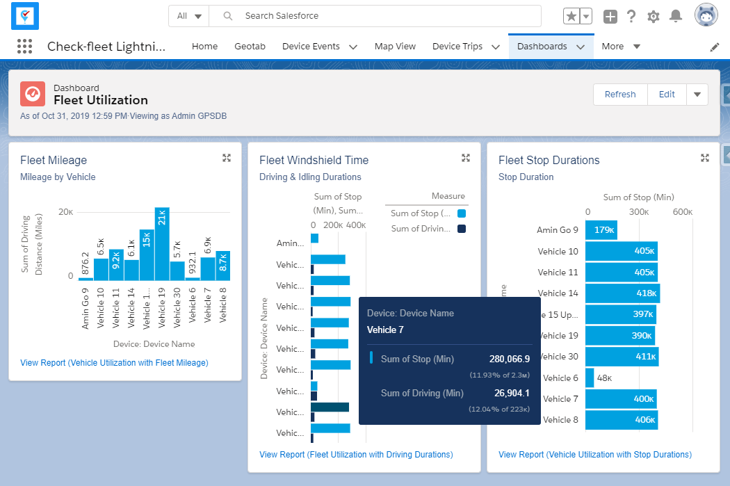Open the dropdown next to the Edit button

tap(697, 94)
